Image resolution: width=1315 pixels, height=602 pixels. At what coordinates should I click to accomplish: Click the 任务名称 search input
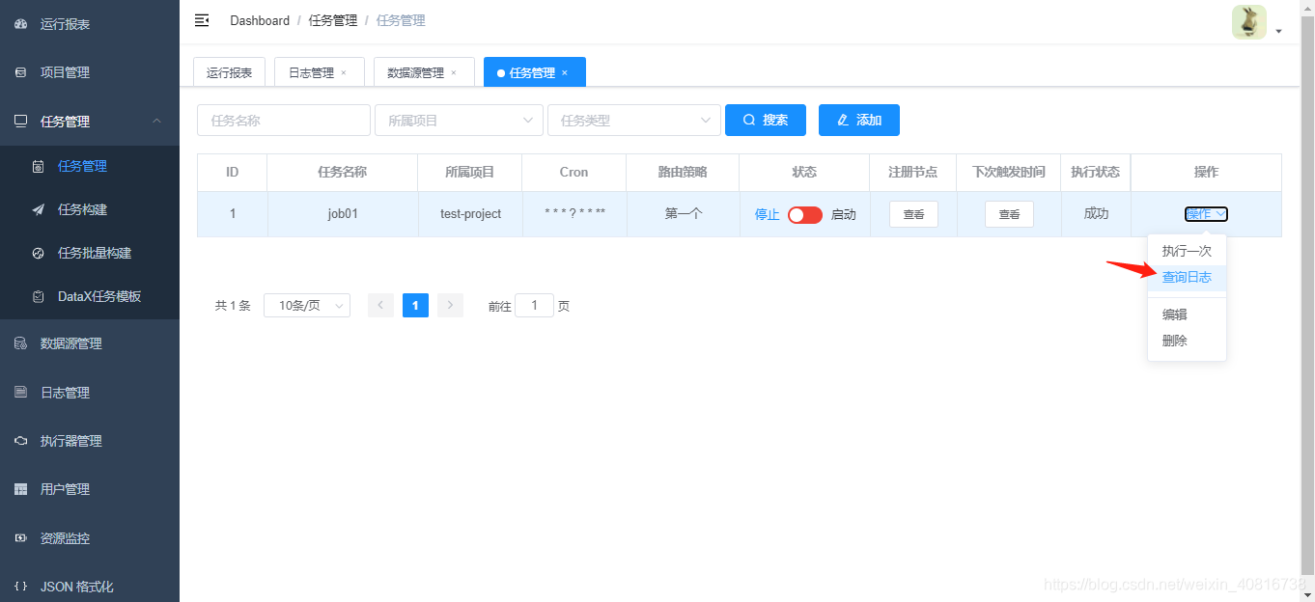[x=284, y=120]
